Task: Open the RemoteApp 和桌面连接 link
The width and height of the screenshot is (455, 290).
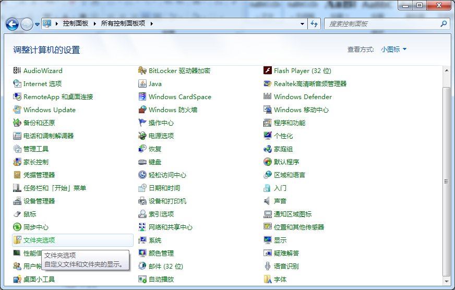Action: 58,97
